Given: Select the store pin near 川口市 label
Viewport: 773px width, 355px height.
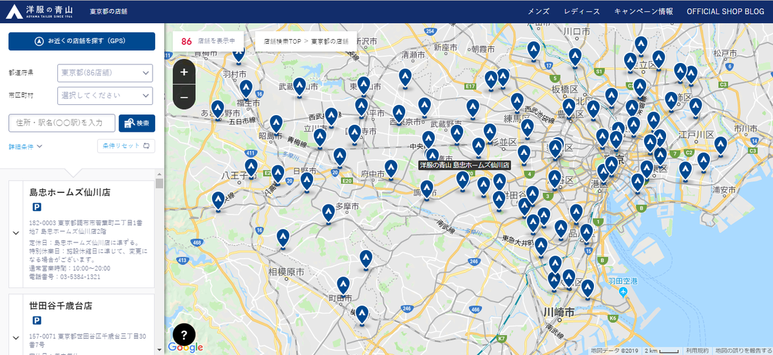Looking at the screenshot, I should [x=575, y=58].
